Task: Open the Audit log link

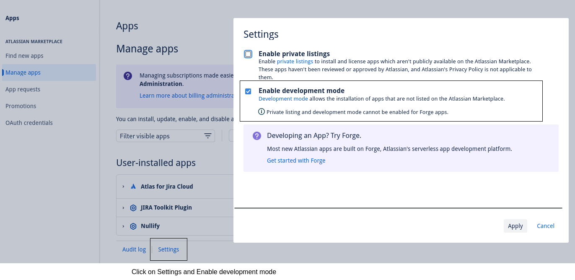Action: [x=134, y=249]
